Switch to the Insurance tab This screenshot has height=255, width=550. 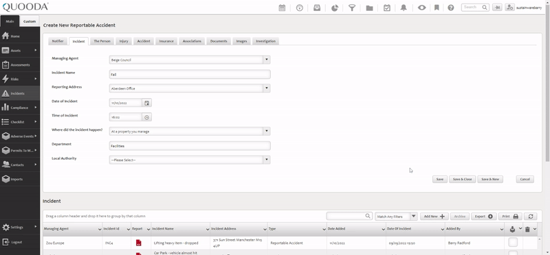(x=166, y=41)
